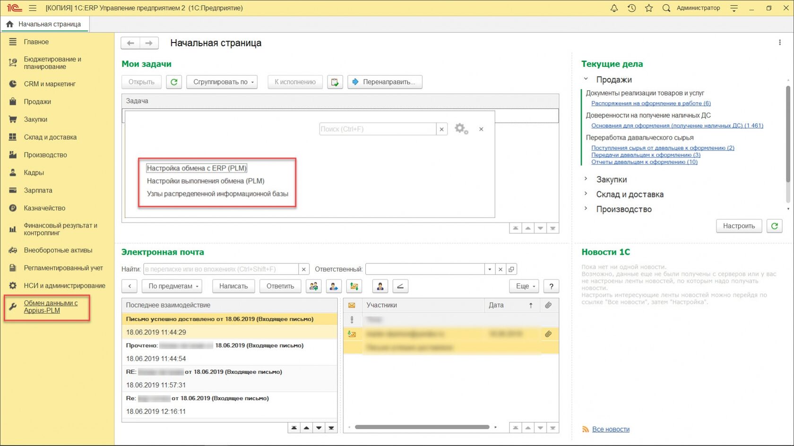Image resolution: width=794 pixels, height=446 pixels.
Task: Collapse the Продажи section in Текущие дела
Action: point(586,79)
